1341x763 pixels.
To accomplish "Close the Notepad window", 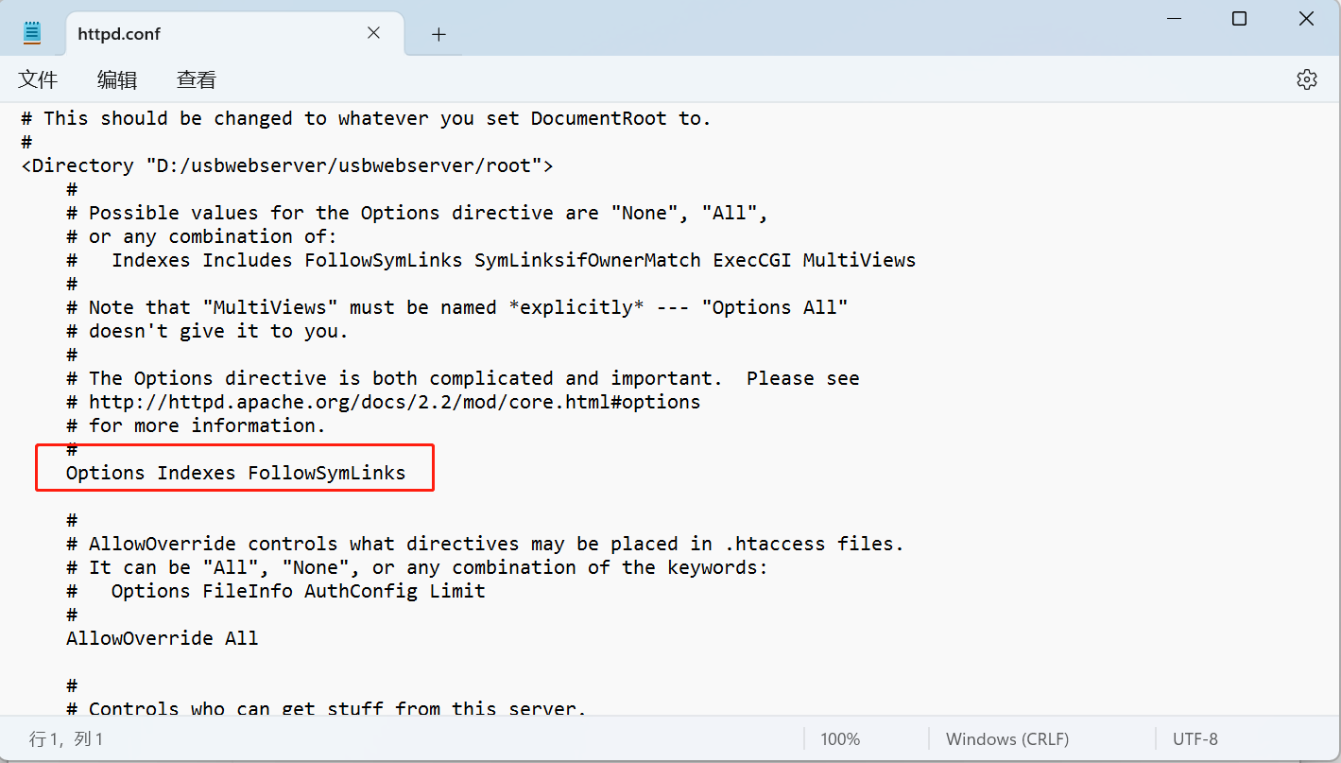I will (x=1306, y=19).
